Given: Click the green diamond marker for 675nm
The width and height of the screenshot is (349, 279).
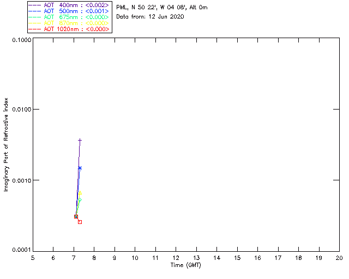Looking at the screenshot, I should (x=80, y=200).
